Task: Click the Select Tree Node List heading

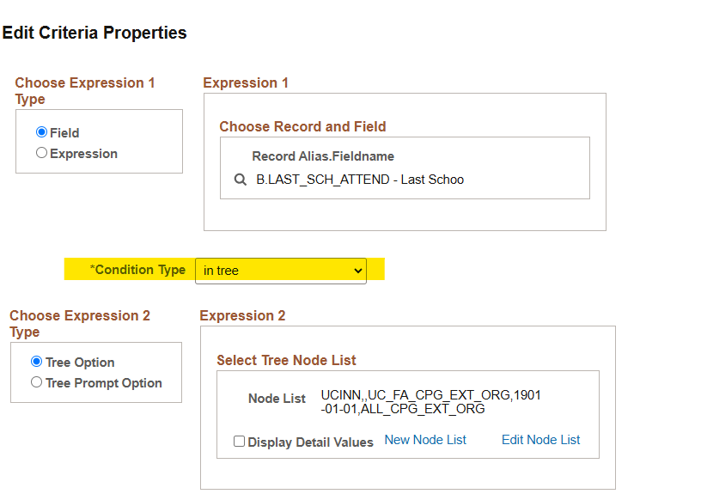Action: tap(286, 360)
